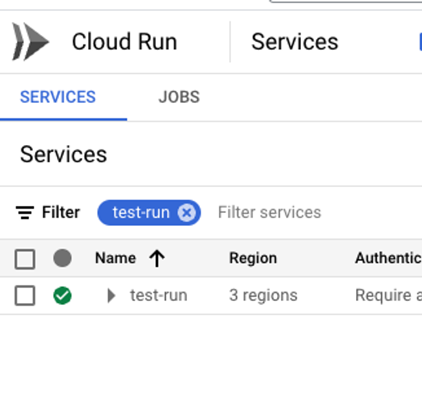Viewport: 422px width, 404px height.
Task: Sort by Name column header
Action: click(115, 258)
